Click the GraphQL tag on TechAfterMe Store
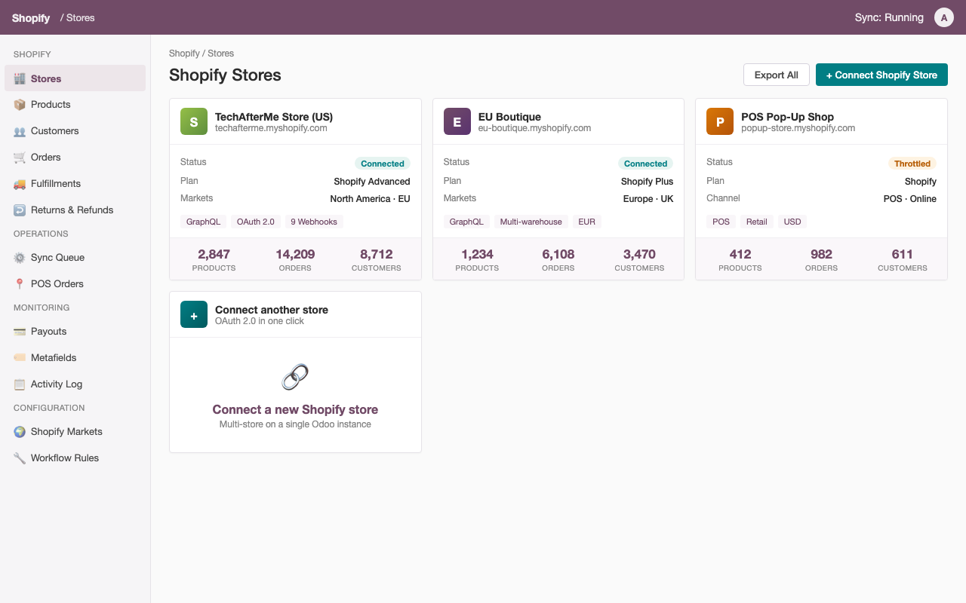966x603 pixels. 203,222
